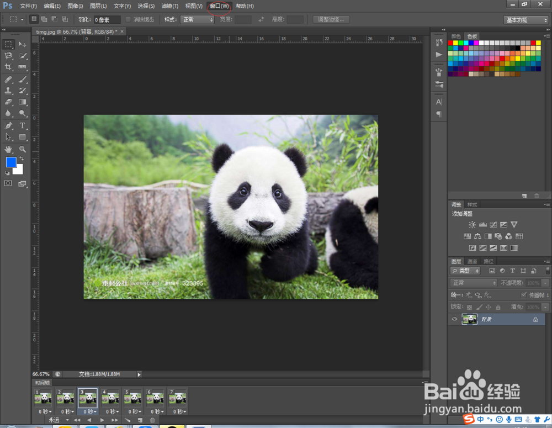Select the Healing Brush tool
Screen dimensions: 552x428
(x=8, y=80)
